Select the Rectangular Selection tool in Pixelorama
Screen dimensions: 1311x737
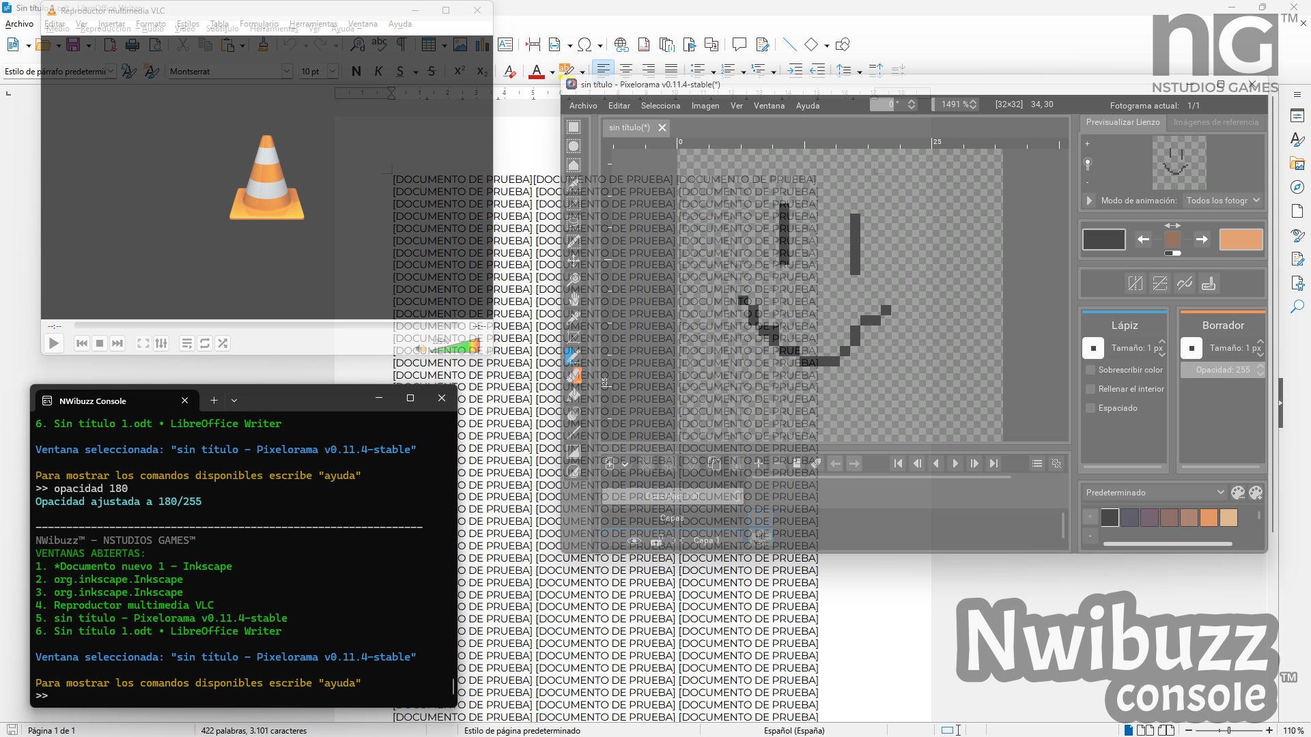tap(574, 127)
